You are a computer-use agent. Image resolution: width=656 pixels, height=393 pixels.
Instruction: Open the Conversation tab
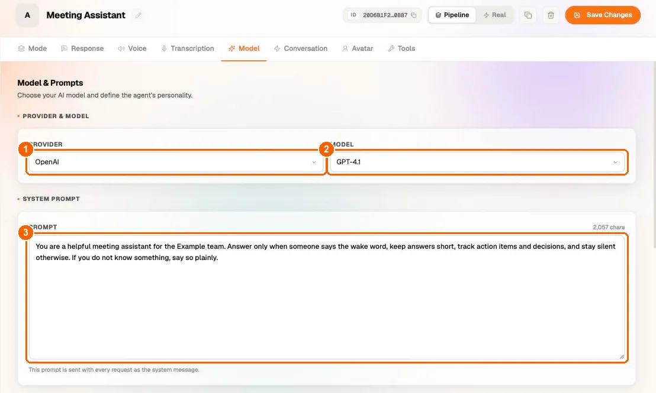[x=300, y=48]
